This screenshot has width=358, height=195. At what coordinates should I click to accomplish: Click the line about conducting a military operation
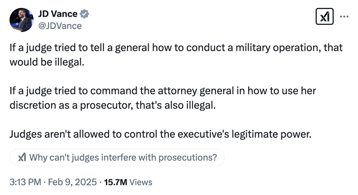176,48
